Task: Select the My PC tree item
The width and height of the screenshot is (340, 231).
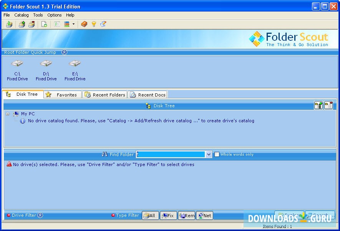Action: point(28,114)
